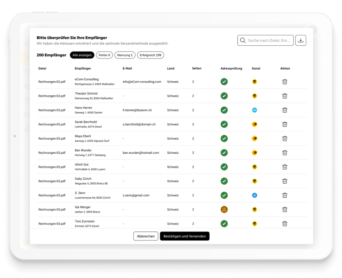The width and height of the screenshot is (342, 278).
Task: Open the ePost channel icon for eCom-Consulting
Action: click(254, 81)
